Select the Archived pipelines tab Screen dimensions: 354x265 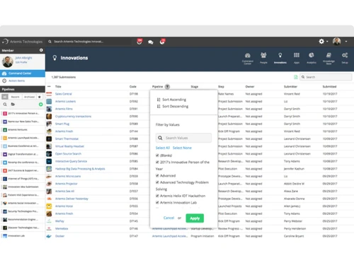pyautogui.click(x=29, y=97)
